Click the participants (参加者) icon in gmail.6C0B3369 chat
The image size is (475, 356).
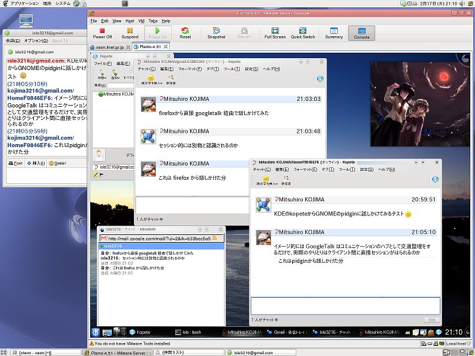(171, 80)
